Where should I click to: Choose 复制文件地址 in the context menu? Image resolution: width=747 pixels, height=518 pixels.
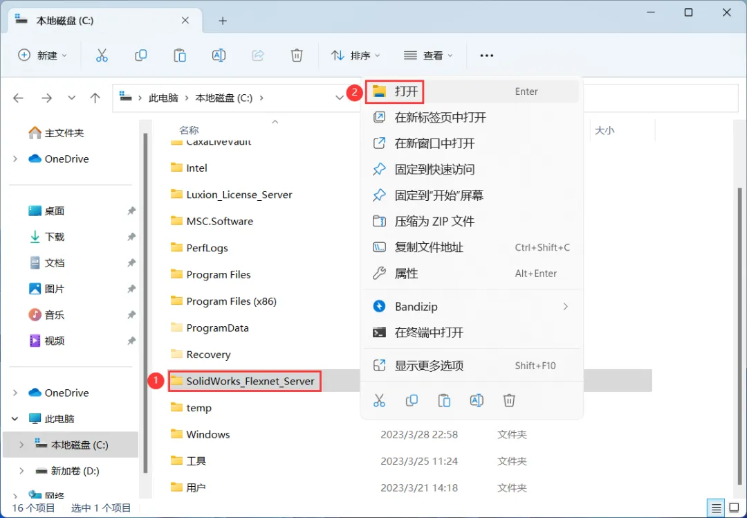[x=472, y=247]
